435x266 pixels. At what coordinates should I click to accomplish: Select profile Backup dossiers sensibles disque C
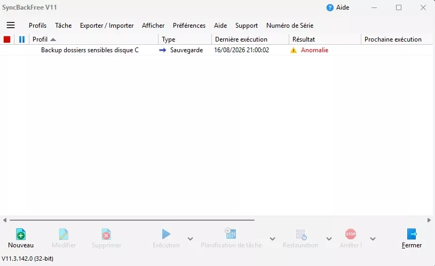(90, 50)
